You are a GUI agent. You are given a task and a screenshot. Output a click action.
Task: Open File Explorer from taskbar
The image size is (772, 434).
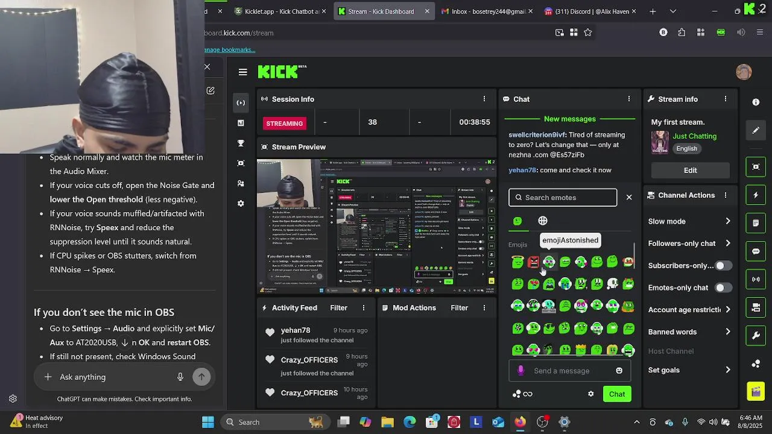[x=387, y=422]
